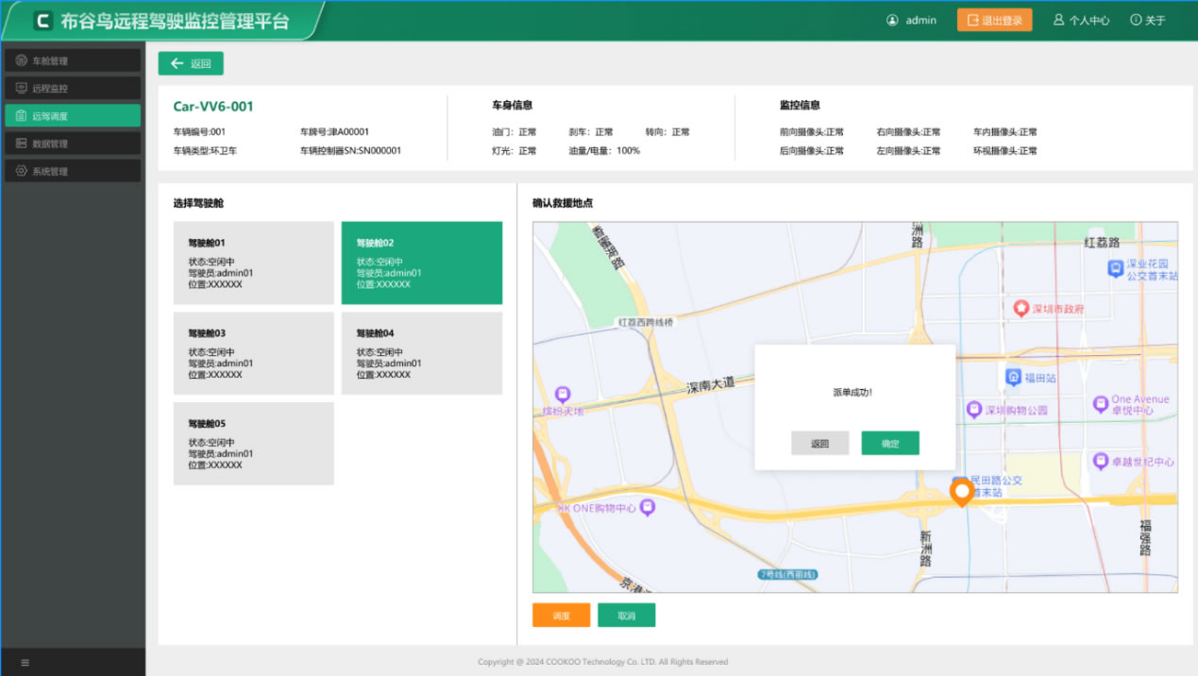Click the 深圳市政府 map marker icon
Image resolution: width=1198 pixels, height=676 pixels.
pyautogui.click(x=1021, y=309)
